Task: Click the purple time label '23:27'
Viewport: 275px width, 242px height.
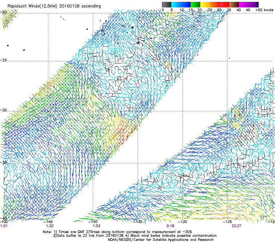Action: (236, 226)
